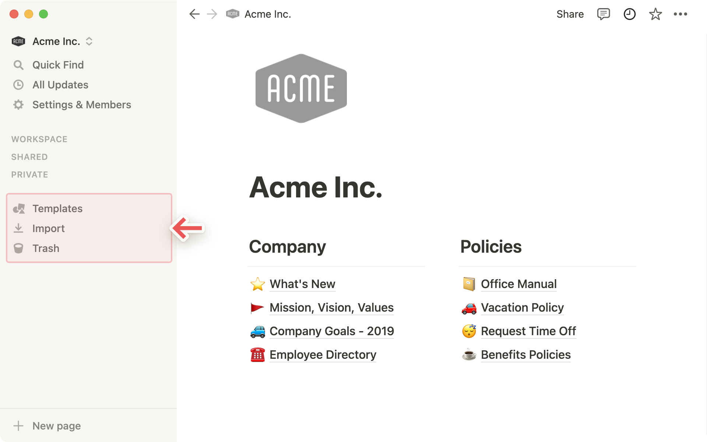Expand the back navigation arrow
Image resolution: width=707 pixels, height=442 pixels.
coord(194,14)
